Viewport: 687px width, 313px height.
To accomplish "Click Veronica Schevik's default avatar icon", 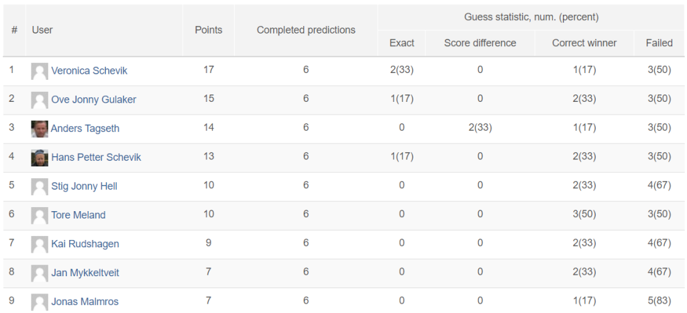I will (x=40, y=71).
